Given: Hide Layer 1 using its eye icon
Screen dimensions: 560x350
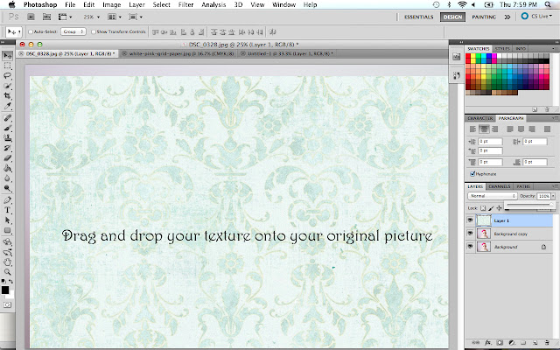Looking at the screenshot, I should (470, 220).
